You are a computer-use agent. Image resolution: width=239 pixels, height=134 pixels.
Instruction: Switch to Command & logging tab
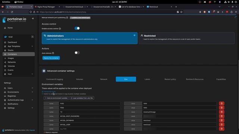[55, 79]
